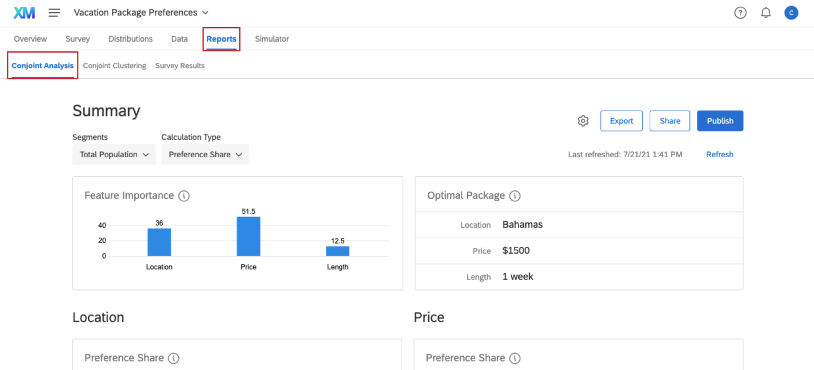Open the report settings gear
Viewport: 814px width, 370px height.
pos(583,121)
